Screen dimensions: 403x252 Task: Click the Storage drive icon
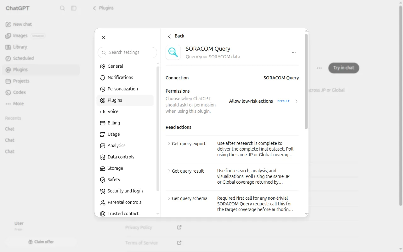tap(103, 168)
